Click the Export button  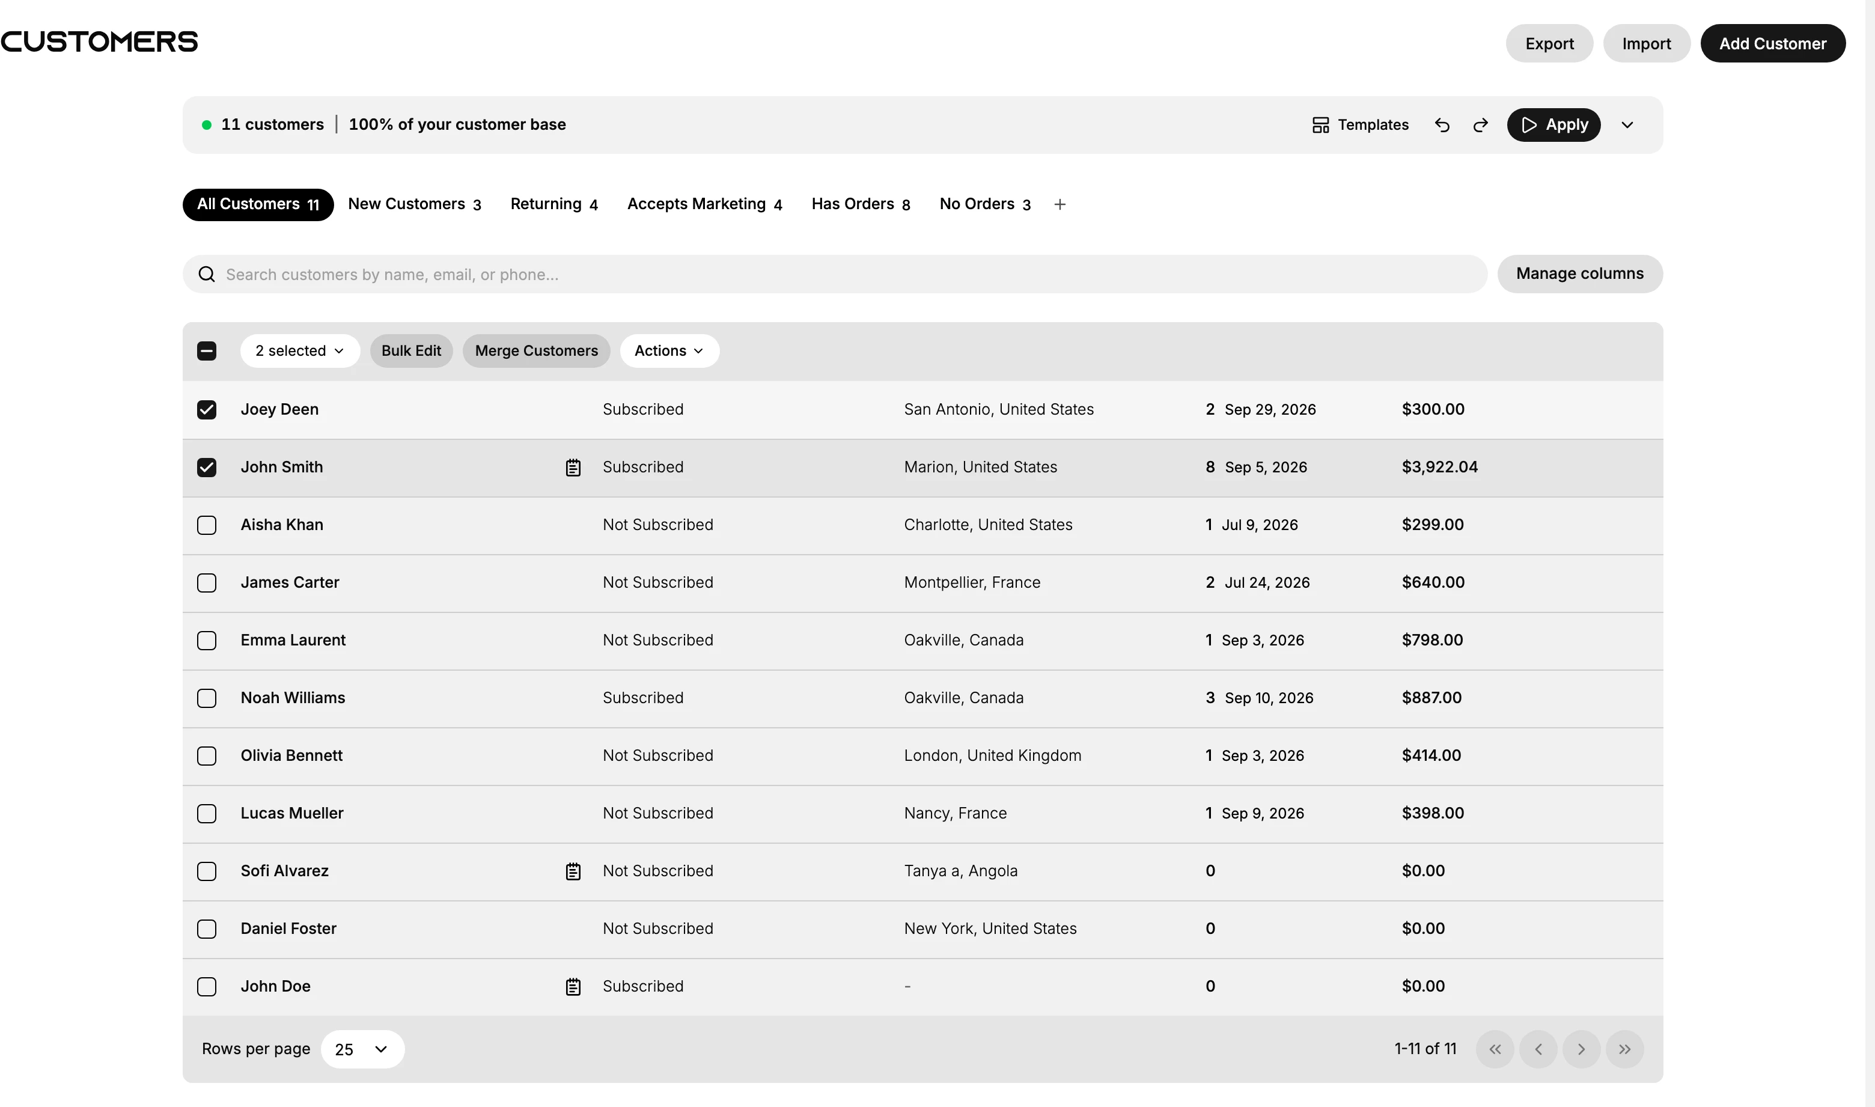[1549, 43]
